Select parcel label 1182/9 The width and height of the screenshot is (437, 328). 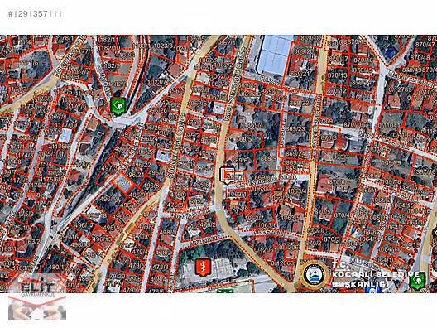[112, 65]
